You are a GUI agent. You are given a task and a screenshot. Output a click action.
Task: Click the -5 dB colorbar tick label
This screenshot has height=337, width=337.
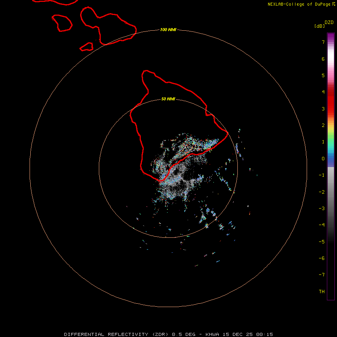click(x=322, y=242)
